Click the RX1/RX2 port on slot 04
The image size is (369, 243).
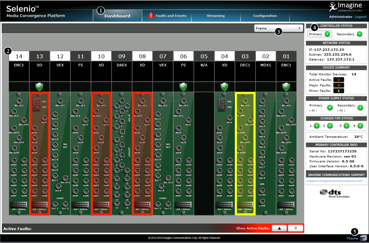(x=222, y=105)
